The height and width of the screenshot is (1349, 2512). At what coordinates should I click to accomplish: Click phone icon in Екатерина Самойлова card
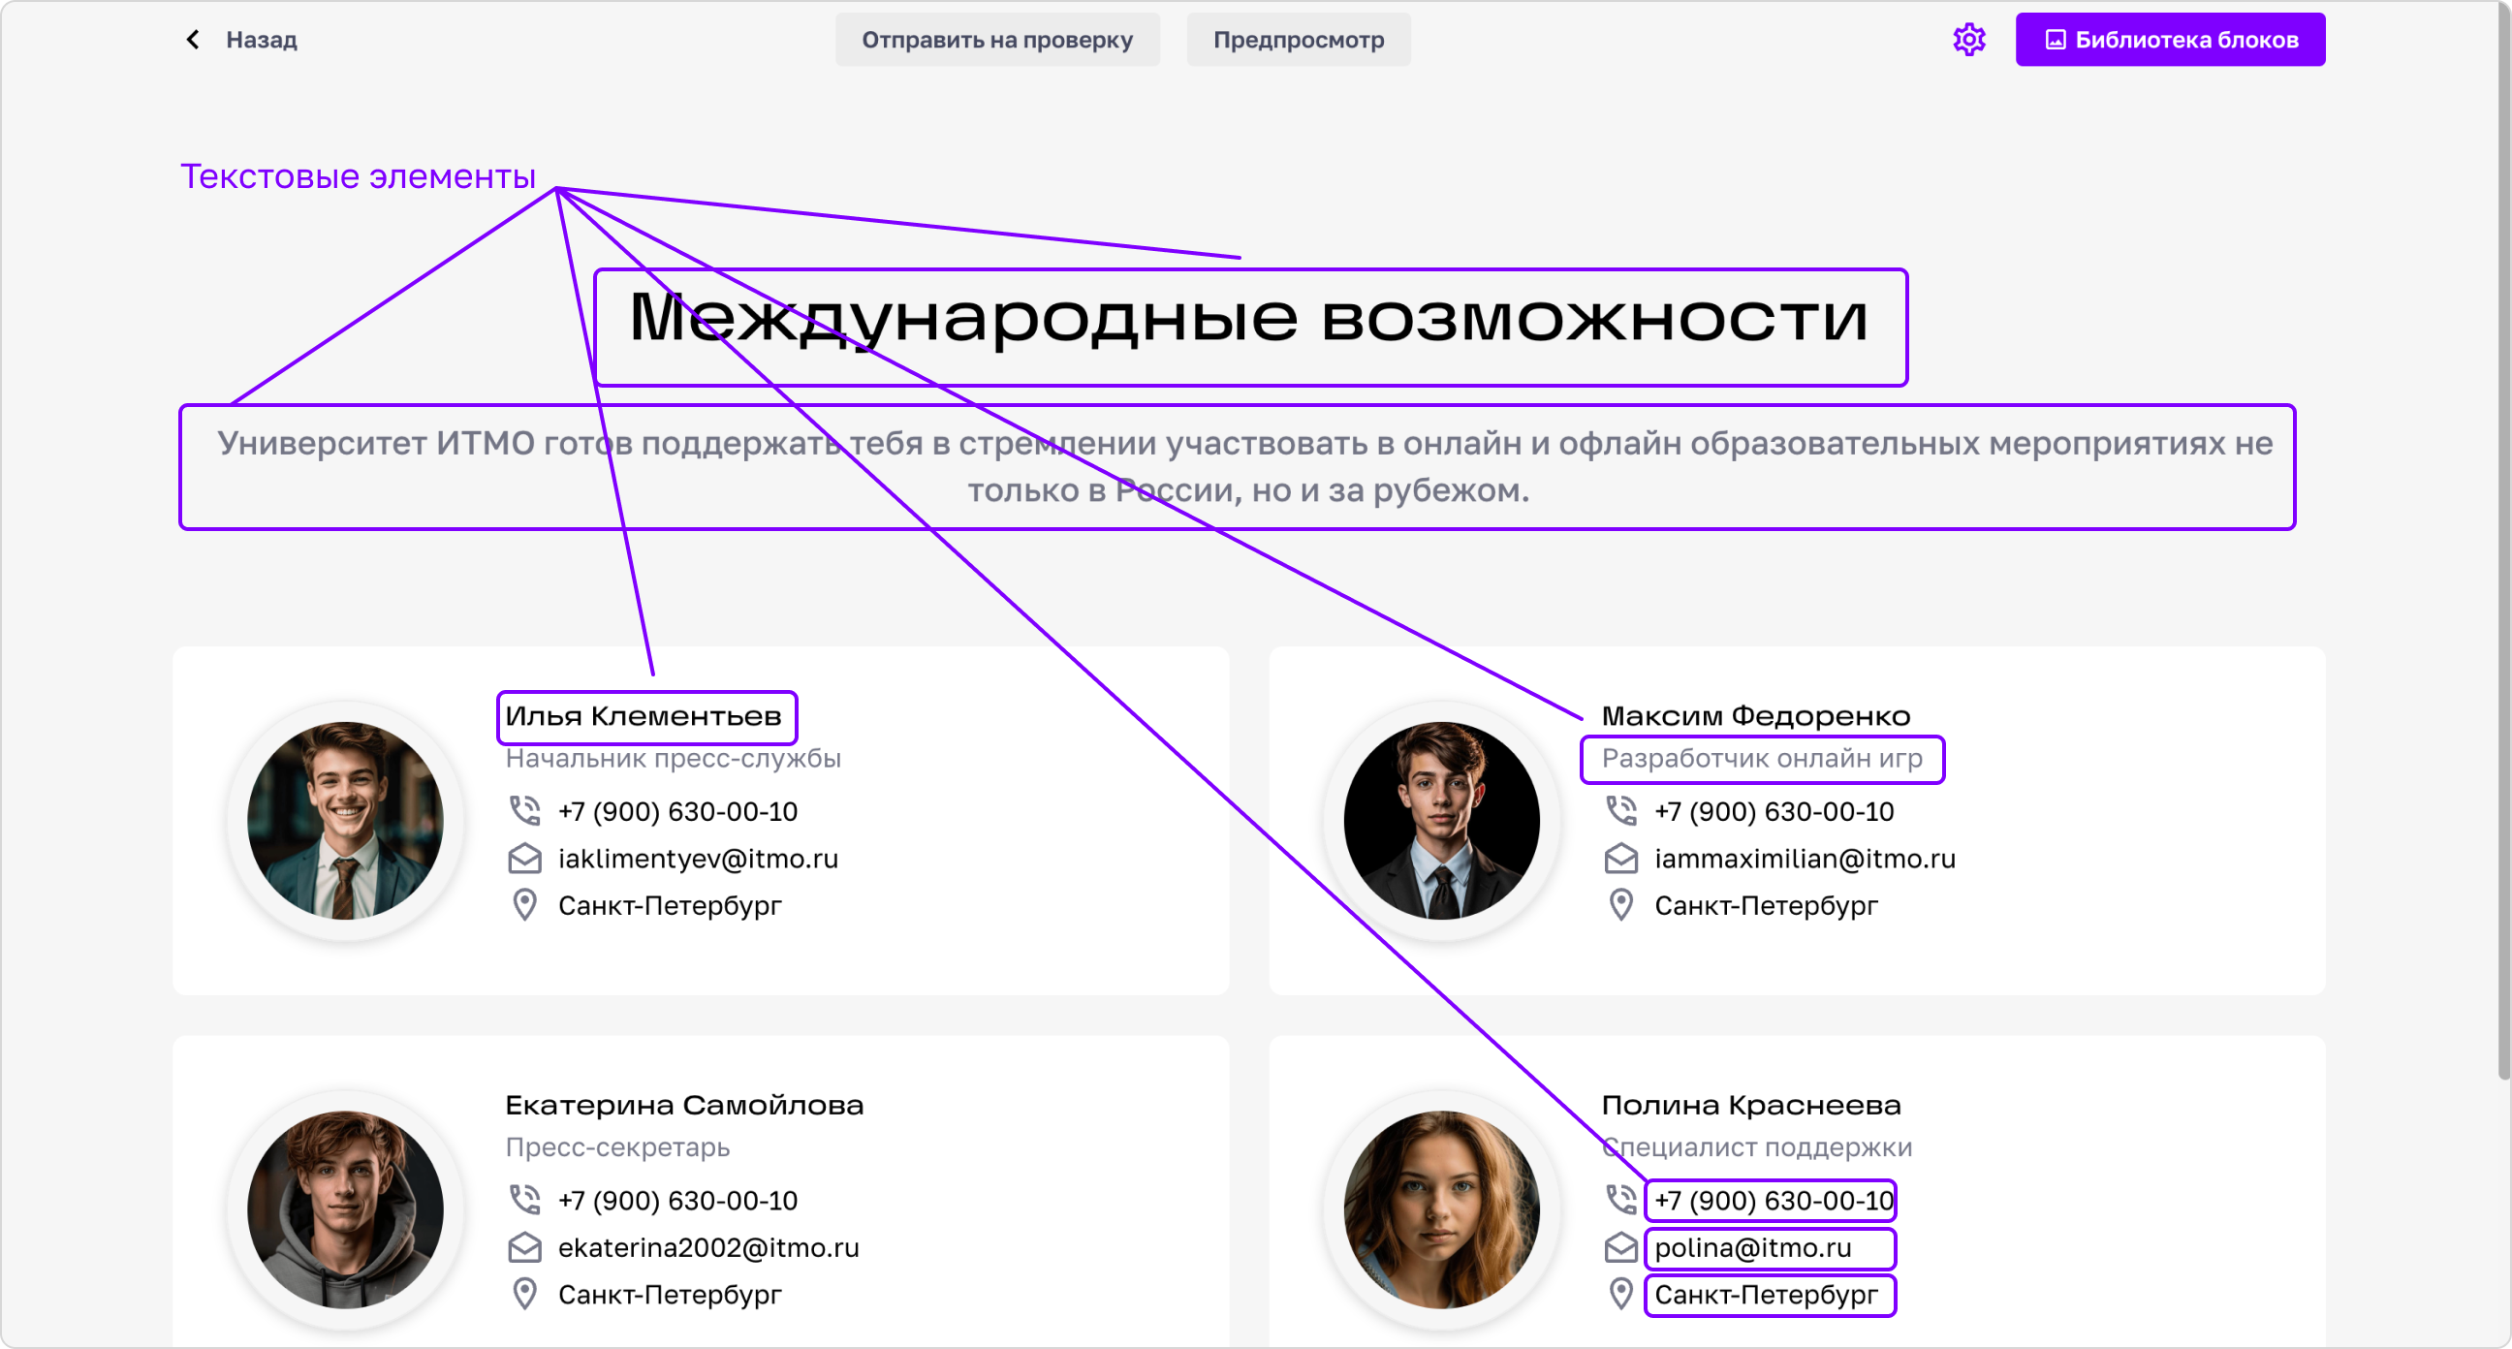(x=524, y=1200)
